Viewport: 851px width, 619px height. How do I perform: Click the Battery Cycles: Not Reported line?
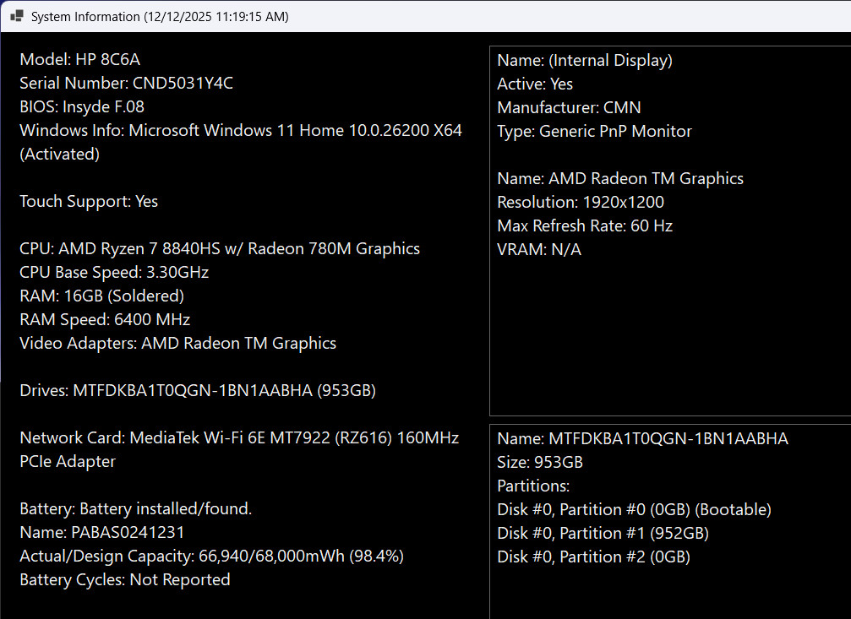[x=125, y=579]
